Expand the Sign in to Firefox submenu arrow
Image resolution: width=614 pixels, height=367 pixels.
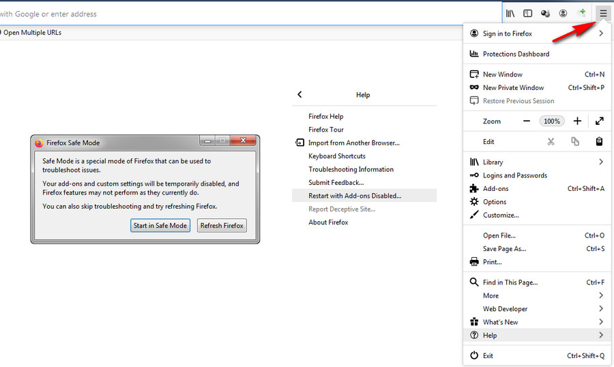click(601, 33)
